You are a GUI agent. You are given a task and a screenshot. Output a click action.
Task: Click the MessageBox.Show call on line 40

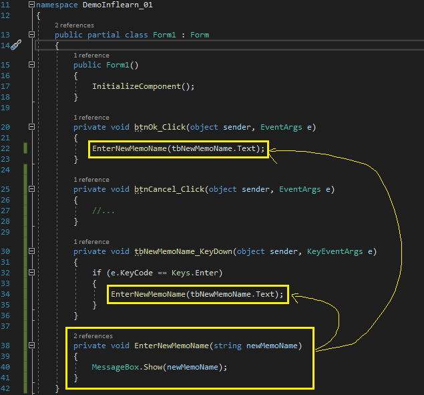[160, 367]
